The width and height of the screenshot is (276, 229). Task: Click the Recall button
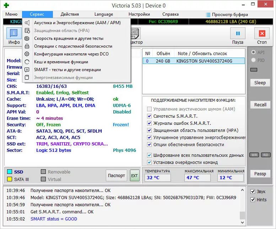260,105
